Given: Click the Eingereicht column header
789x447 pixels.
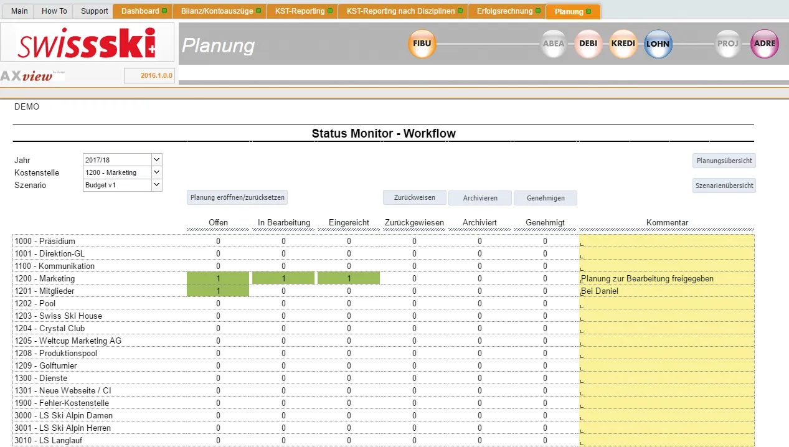Looking at the screenshot, I should [x=349, y=223].
